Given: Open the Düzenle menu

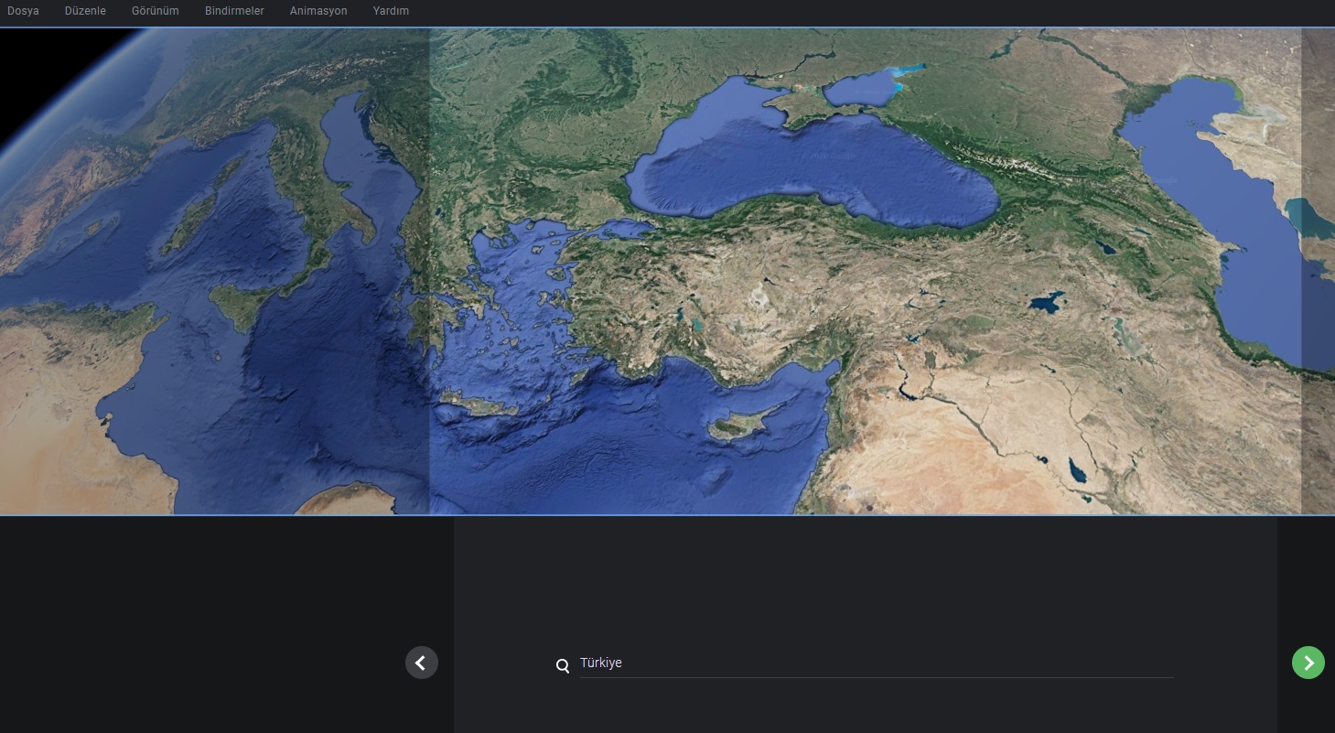Looking at the screenshot, I should click(85, 11).
